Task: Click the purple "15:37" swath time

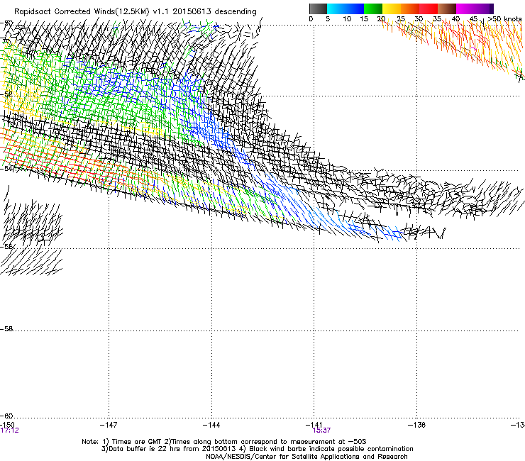Action: tap(322, 431)
